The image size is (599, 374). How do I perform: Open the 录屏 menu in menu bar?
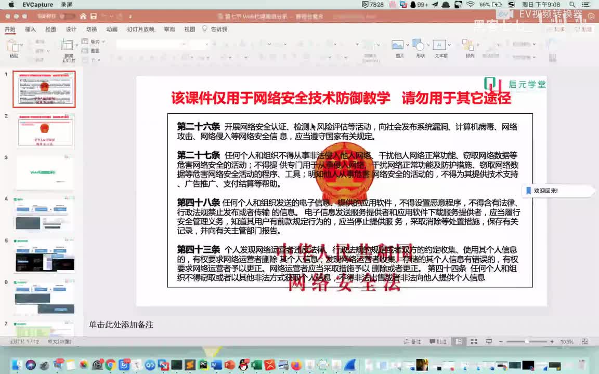tap(67, 5)
